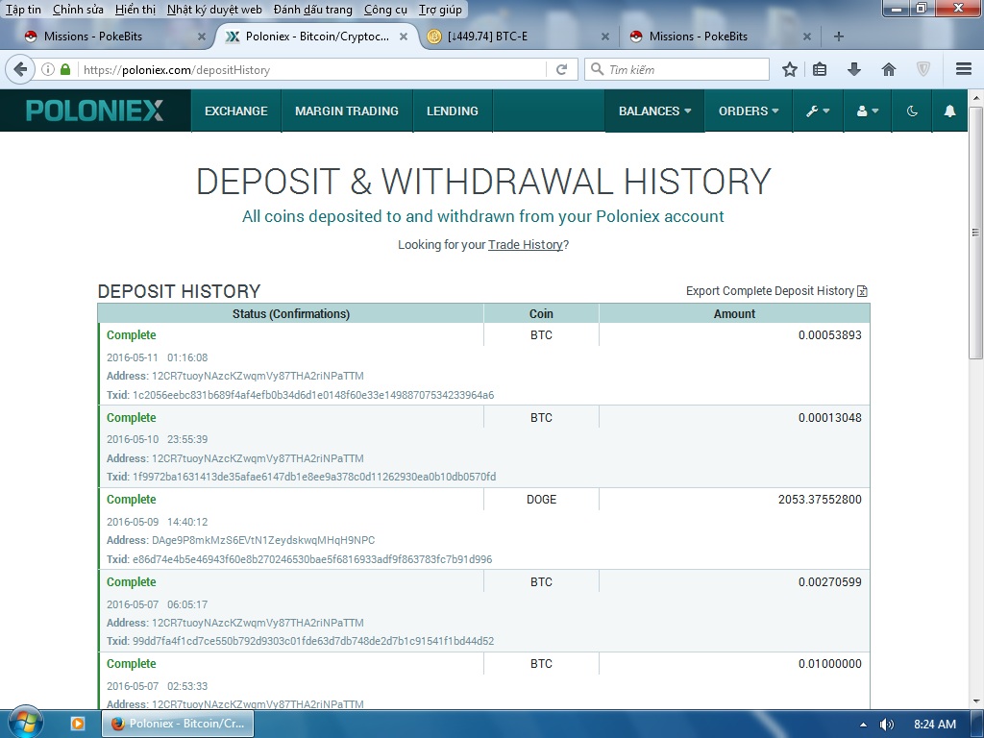Image resolution: width=984 pixels, height=738 pixels.
Task: Open notifications bell icon
Action: coord(950,111)
